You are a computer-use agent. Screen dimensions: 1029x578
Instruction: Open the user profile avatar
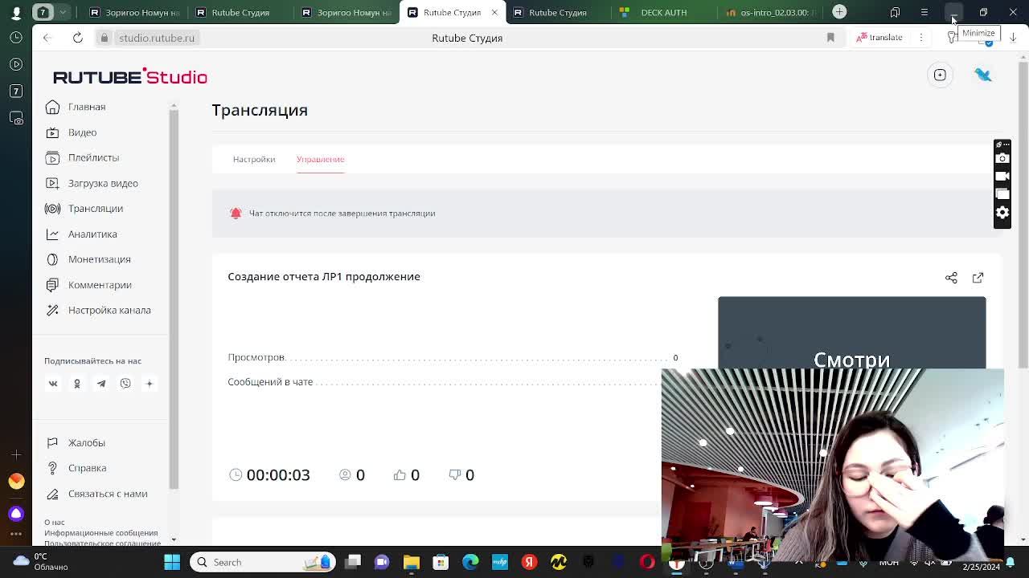coord(983,75)
